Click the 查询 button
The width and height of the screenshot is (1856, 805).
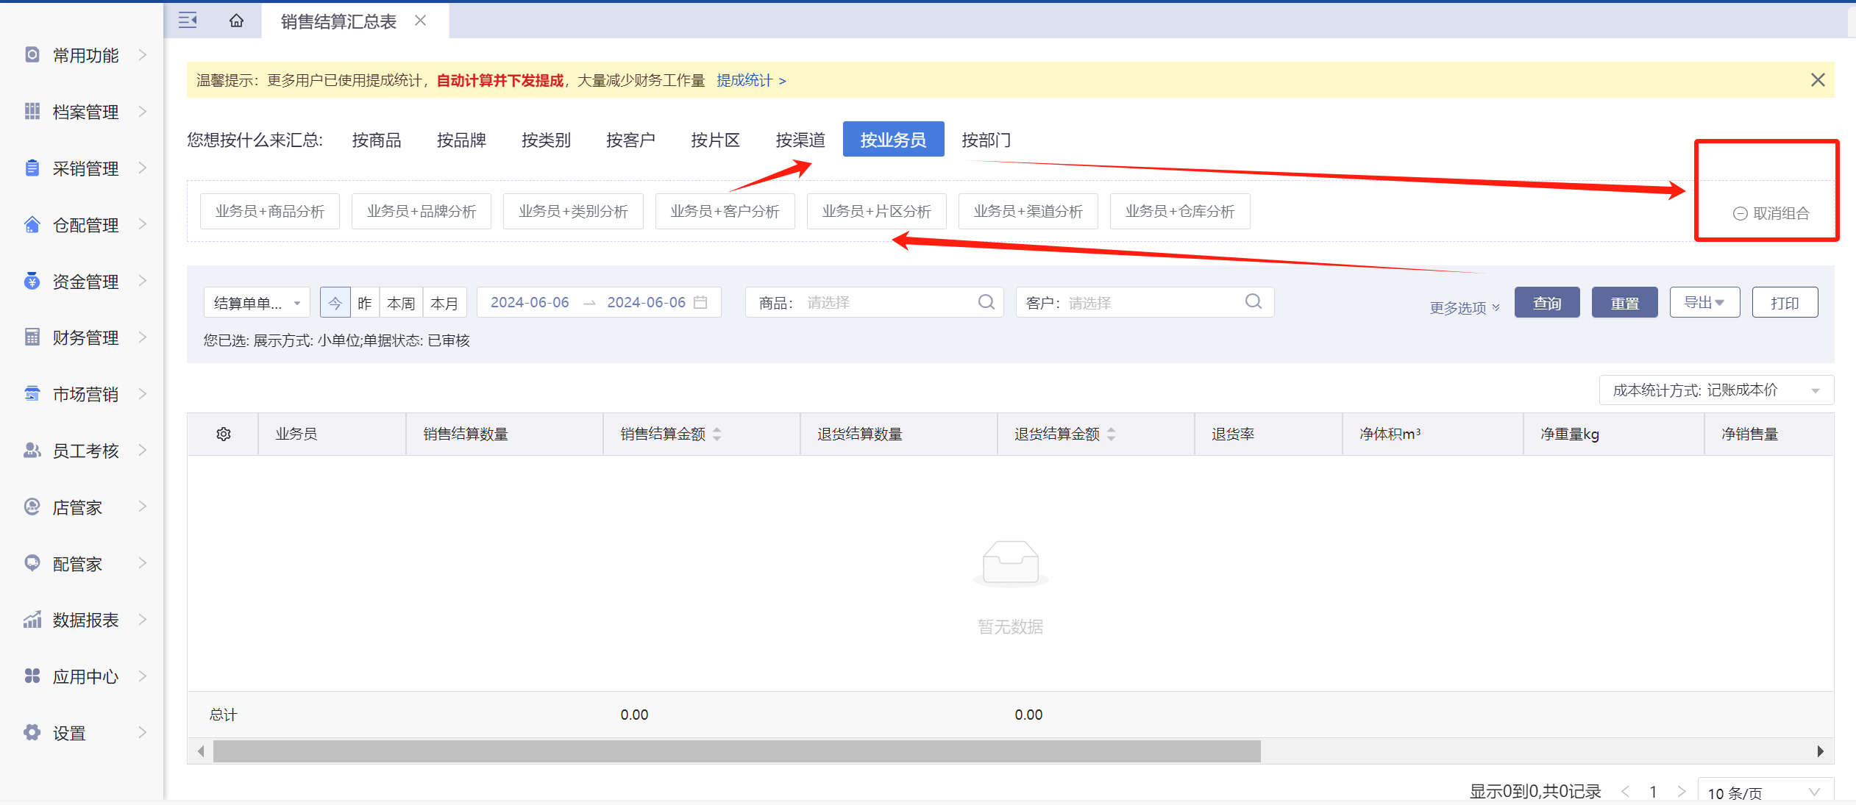pyautogui.click(x=1546, y=303)
